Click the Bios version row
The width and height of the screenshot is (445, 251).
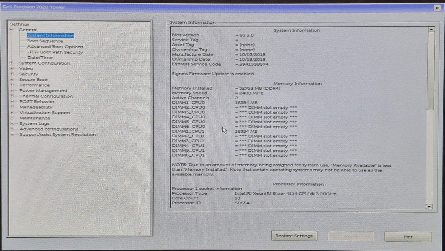point(212,35)
